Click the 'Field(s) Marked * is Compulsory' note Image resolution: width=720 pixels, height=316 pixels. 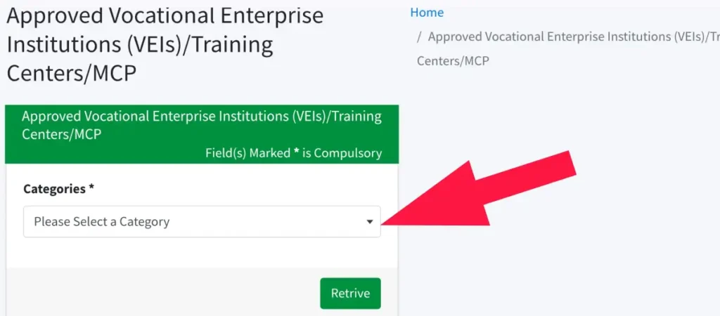coord(293,153)
